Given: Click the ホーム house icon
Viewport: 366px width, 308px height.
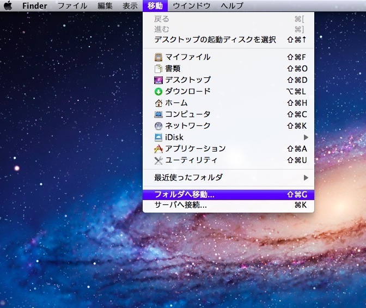Looking at the screenshot, I should click(158, 103).
